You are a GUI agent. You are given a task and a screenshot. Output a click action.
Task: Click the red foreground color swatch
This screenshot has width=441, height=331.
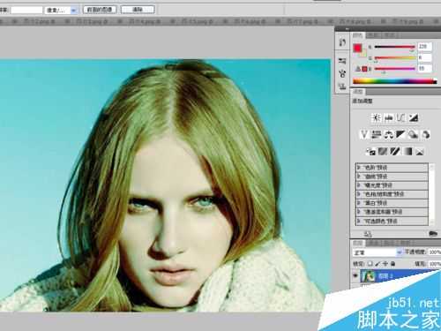pyautogui.click(x=357, y=49)
